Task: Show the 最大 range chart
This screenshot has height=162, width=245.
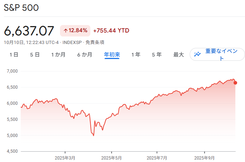Action: [179, 55]
